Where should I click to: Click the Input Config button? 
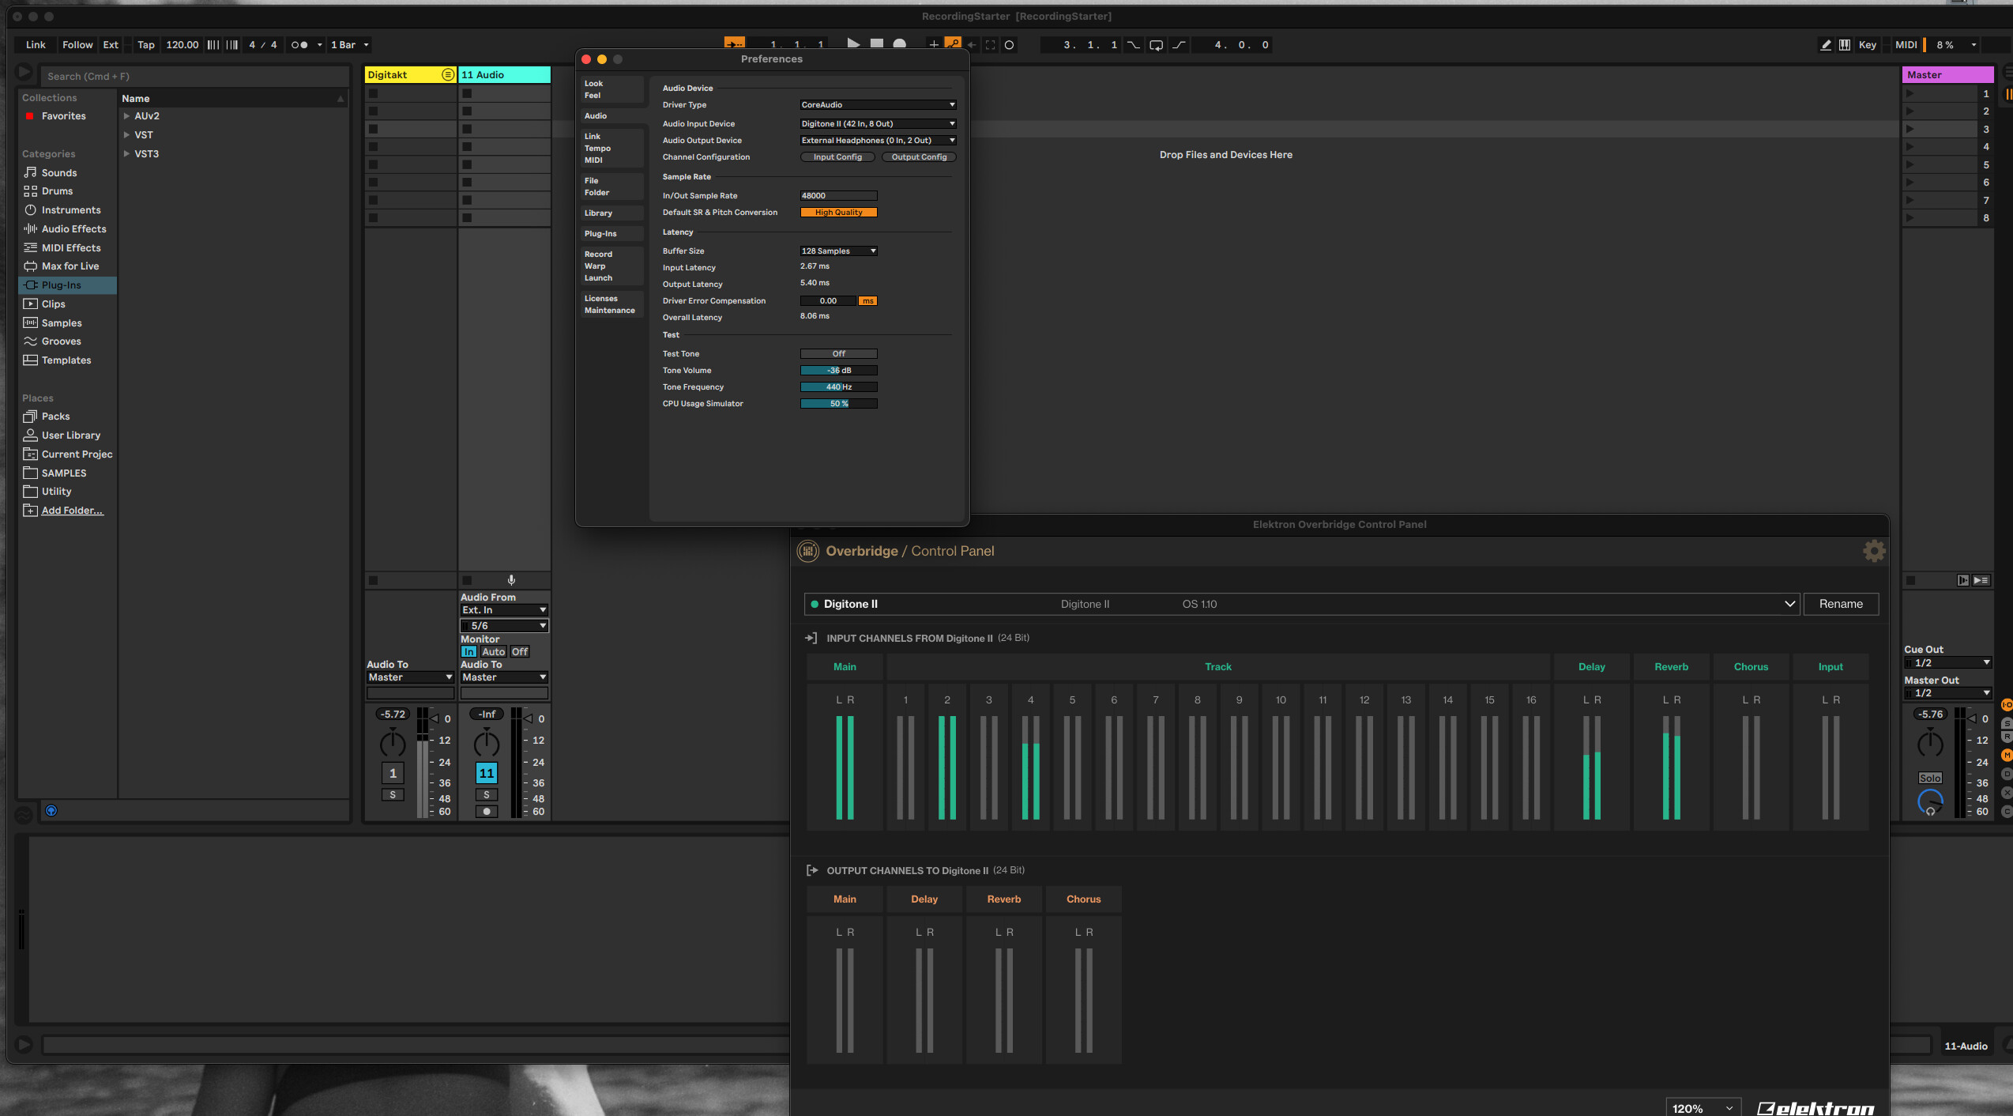point(837,156)
